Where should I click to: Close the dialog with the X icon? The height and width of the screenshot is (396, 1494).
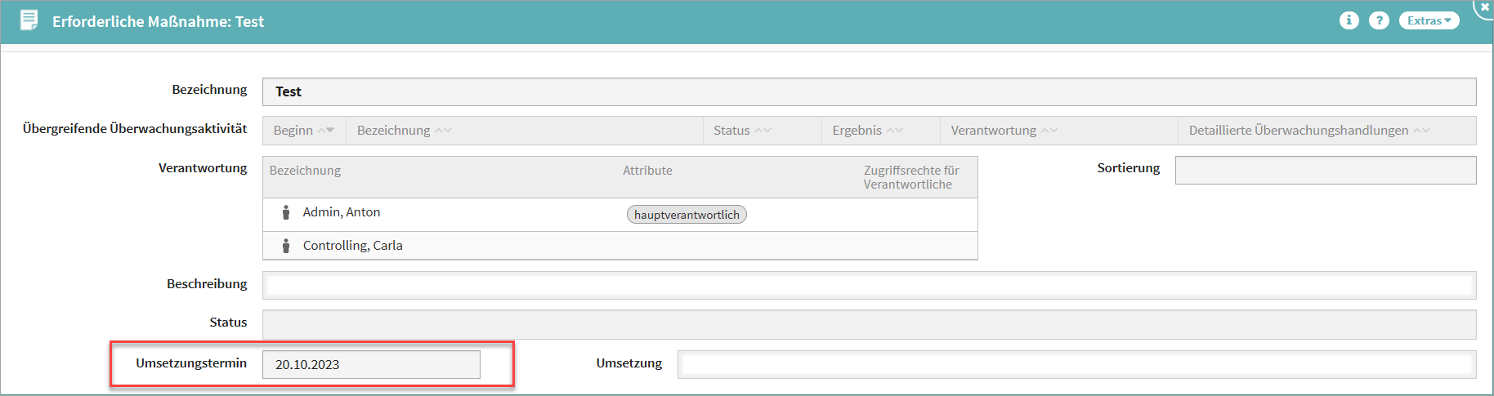(1485, 7)
